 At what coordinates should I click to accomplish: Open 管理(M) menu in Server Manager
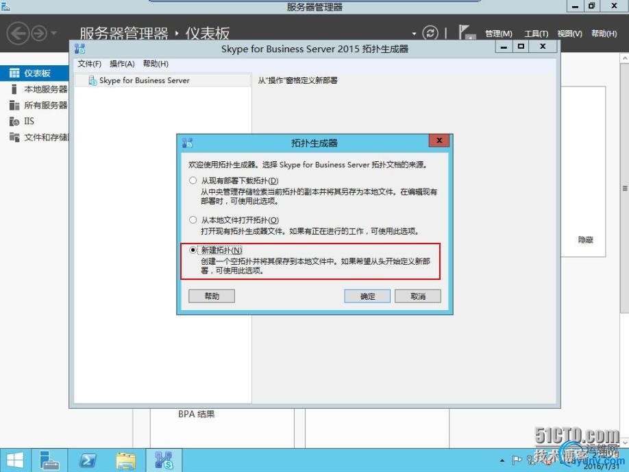tap(499, 34)
